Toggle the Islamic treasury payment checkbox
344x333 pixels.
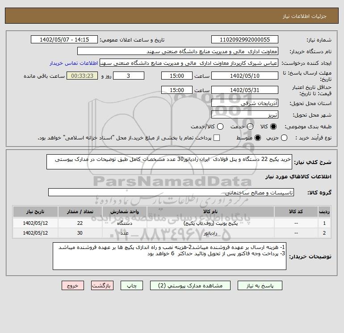217,138
